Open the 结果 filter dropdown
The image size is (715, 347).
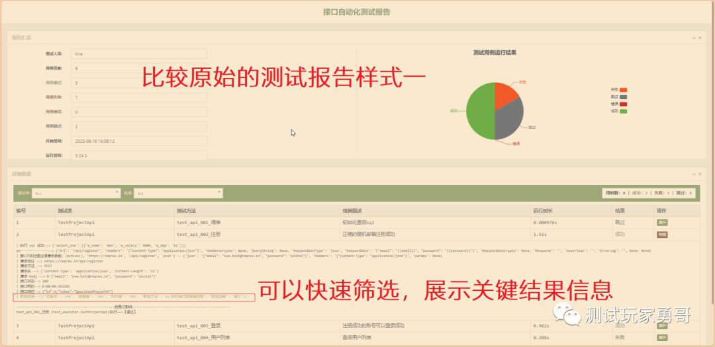[x=178, y=193]
